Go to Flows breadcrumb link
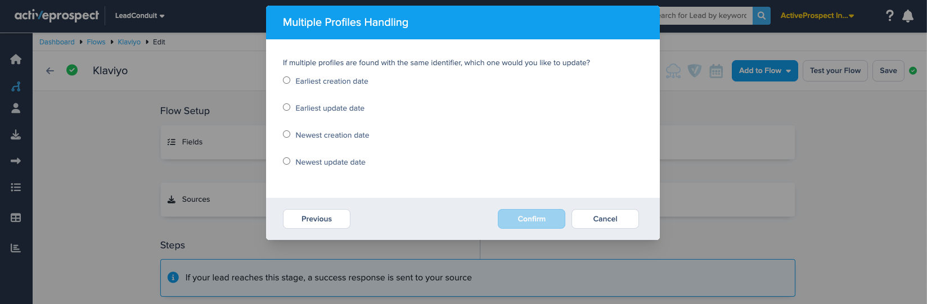 tap(96, 42)
